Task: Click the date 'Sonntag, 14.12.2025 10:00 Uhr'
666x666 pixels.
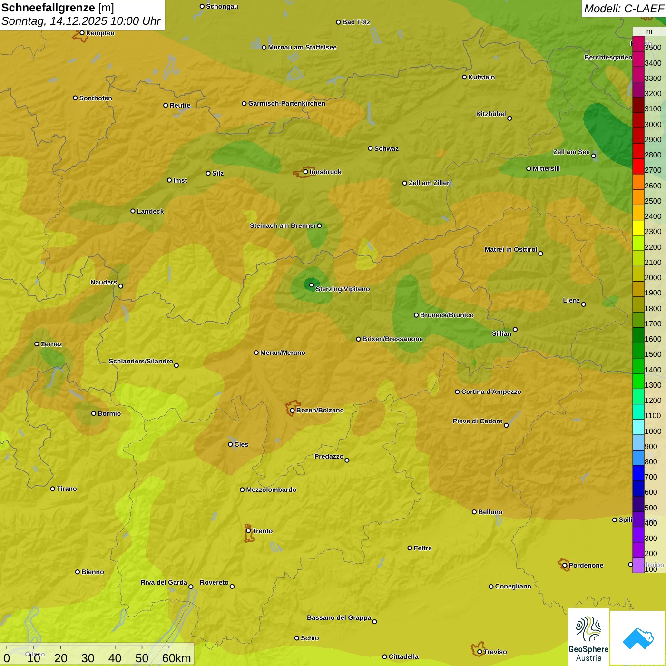Action: point(81,21)
